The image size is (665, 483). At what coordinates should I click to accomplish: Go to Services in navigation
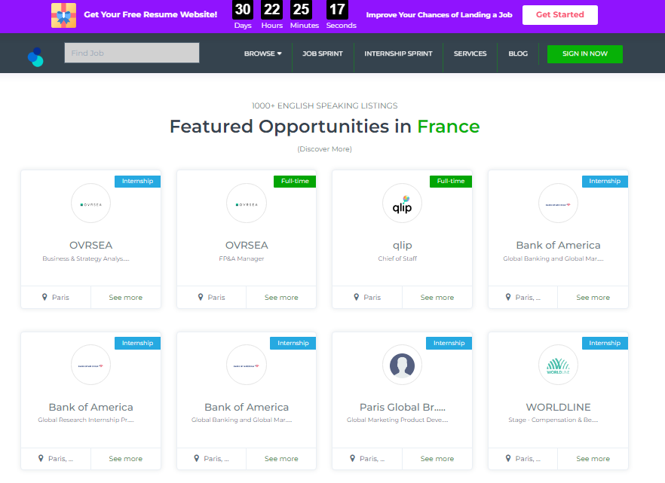(470, 53)
